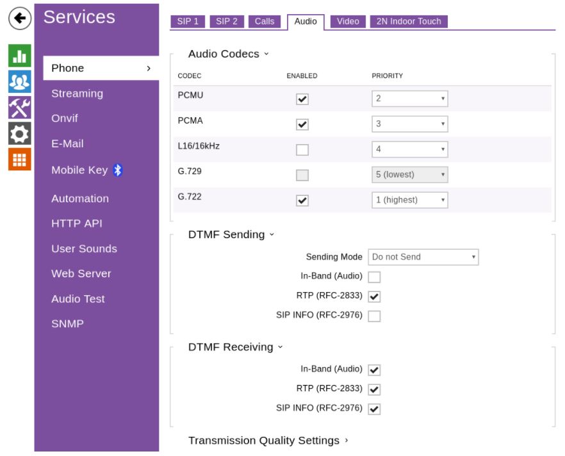Viewport: 565px width, 456px height.
Task: Open the Status bar-chart icon
Action: (20, 56)
